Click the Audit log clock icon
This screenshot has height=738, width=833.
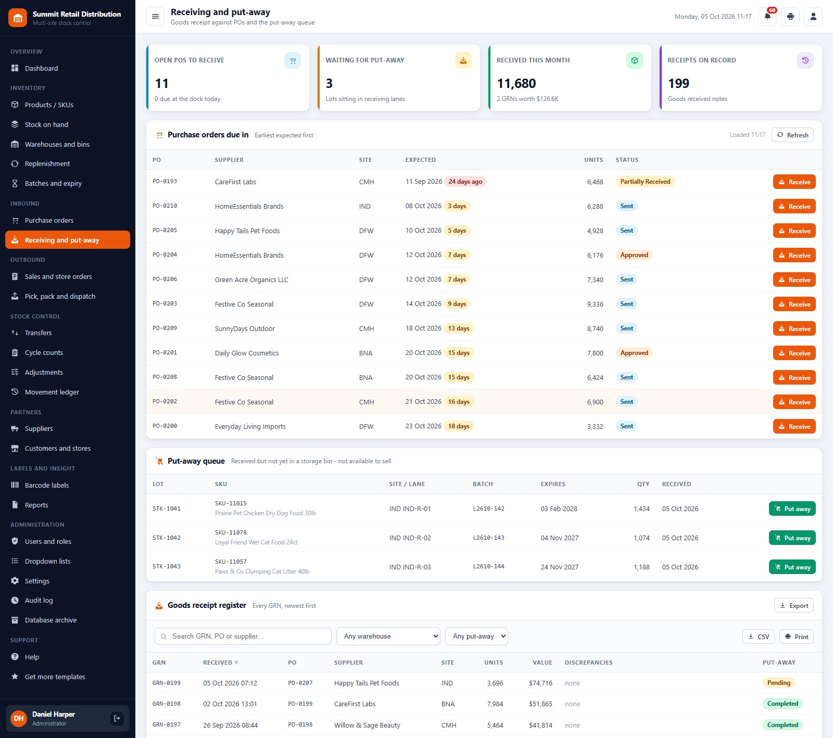pos(15,600)
